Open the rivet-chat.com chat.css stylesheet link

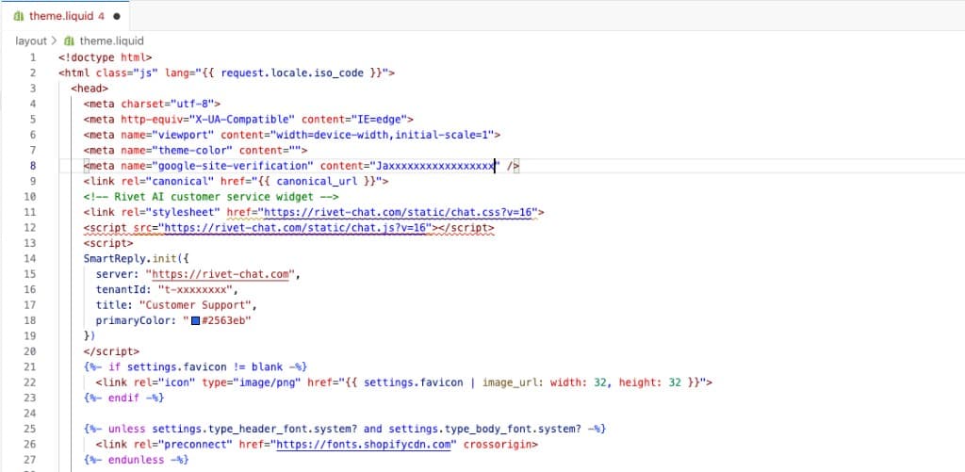click(400, 212)
